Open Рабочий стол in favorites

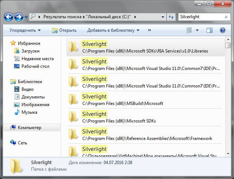[x=35, y=66]
